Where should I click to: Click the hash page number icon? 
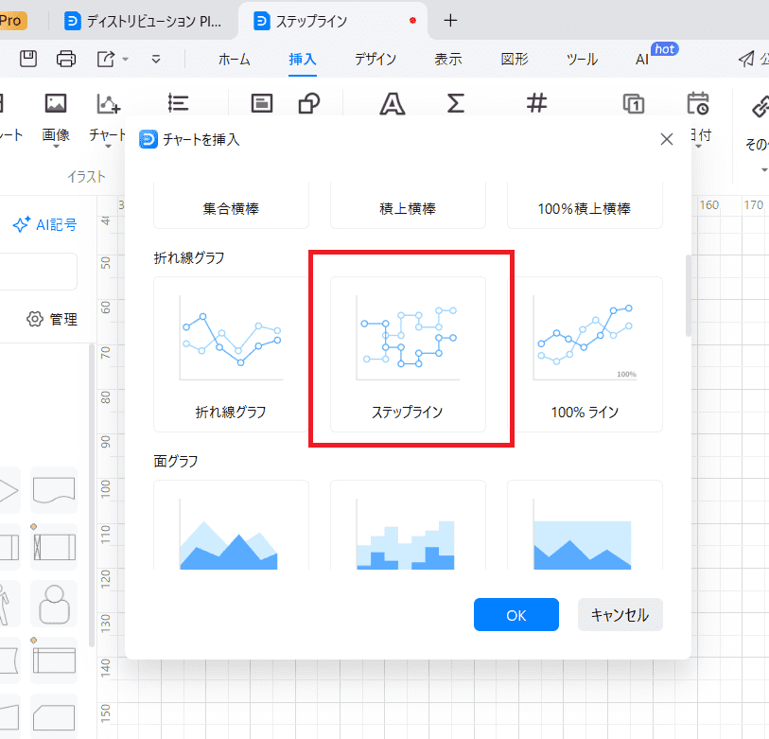(536, 104)
